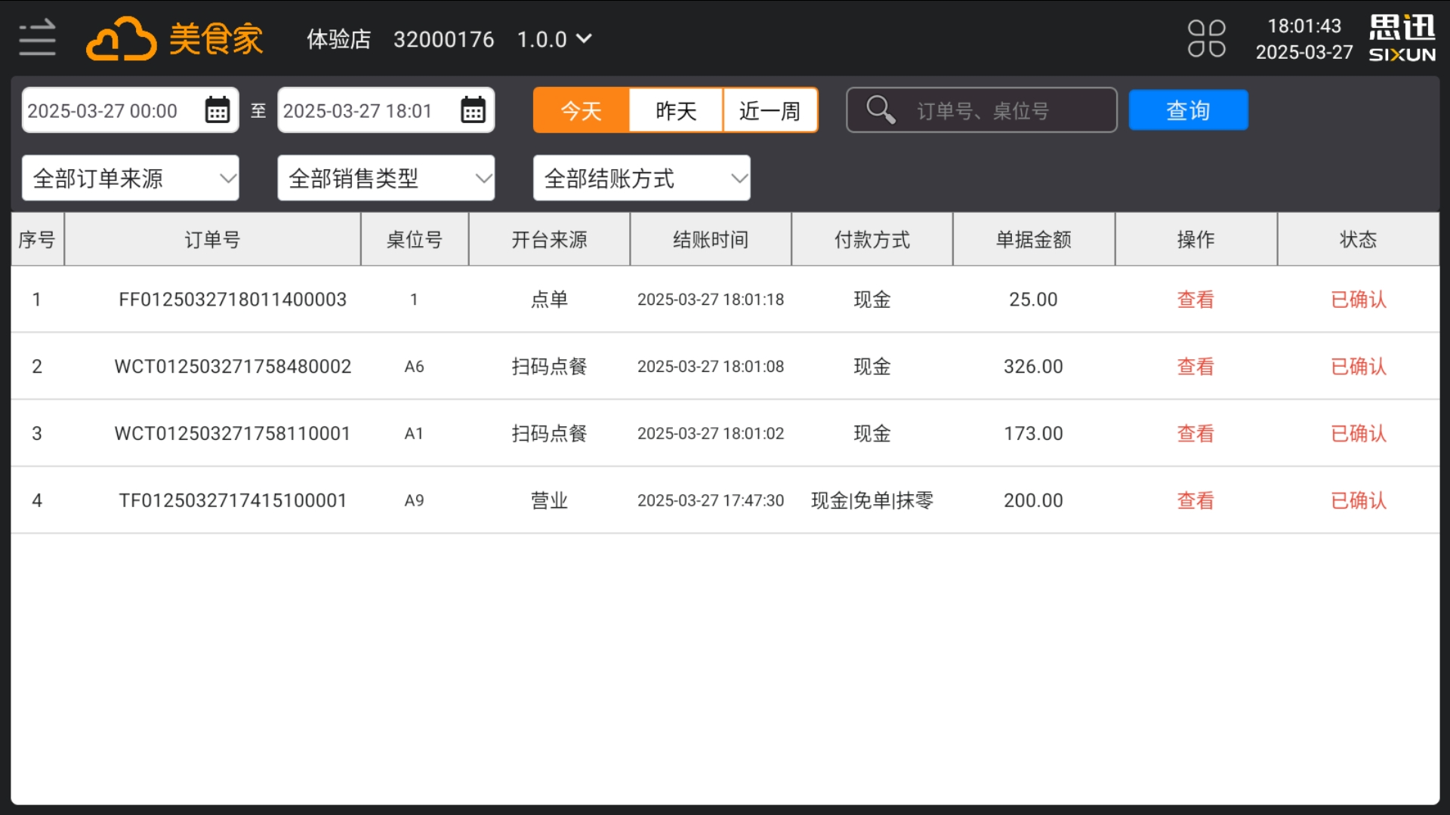Image resolution: width=1450 pixels, height=815 pixels.
Task: Click the clock showing 18:01:43
Action: 1304,26
